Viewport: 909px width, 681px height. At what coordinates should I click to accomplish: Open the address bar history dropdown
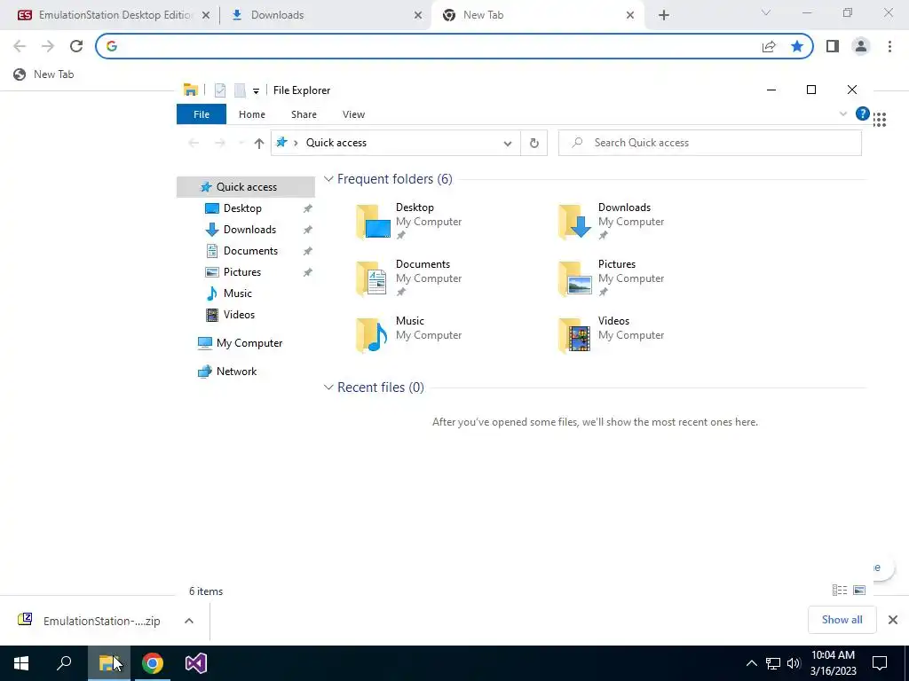(x=507, y=143)
